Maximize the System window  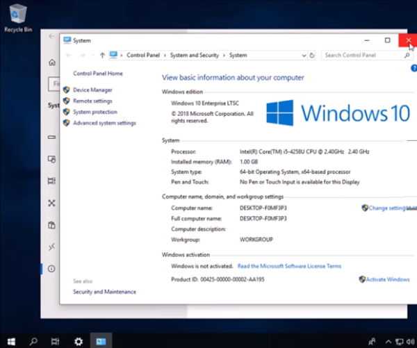click(388, 40)
